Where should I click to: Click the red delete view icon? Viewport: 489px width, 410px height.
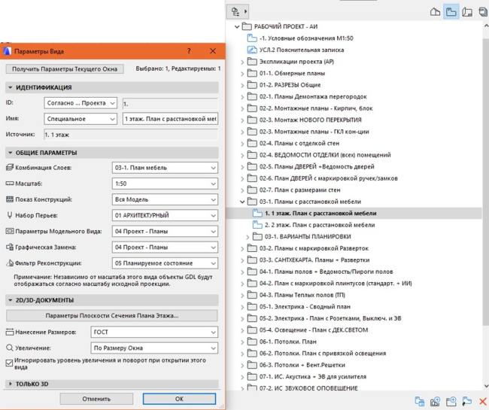point(482,401)
